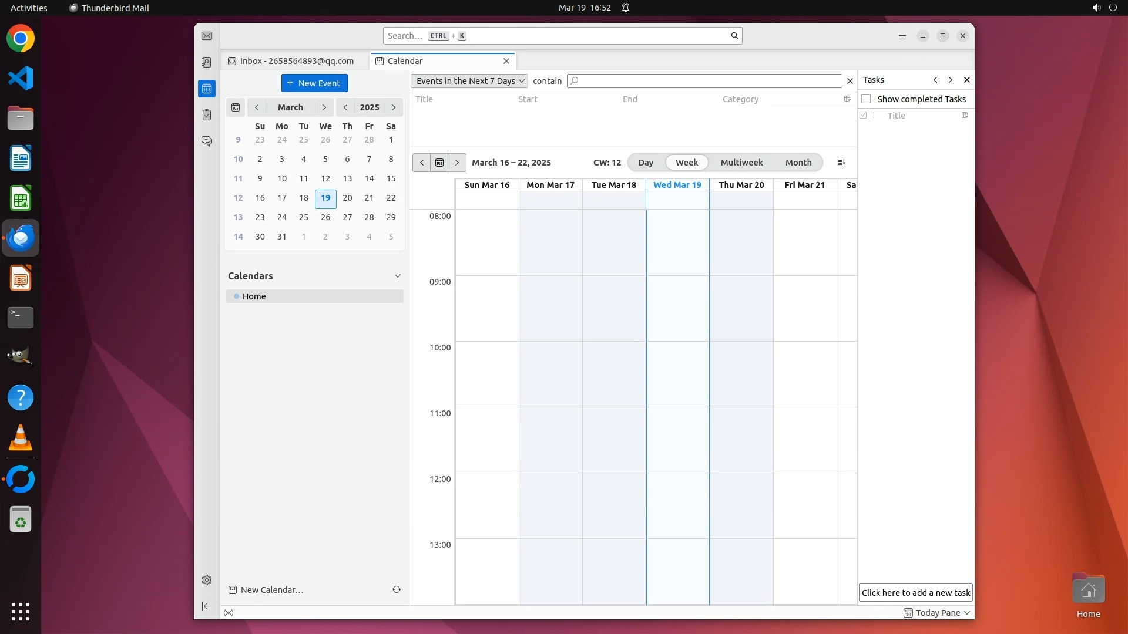Click the Settings gear in sidebar
The width and height of the screenshot is (1128, 634).
[207, 580]
